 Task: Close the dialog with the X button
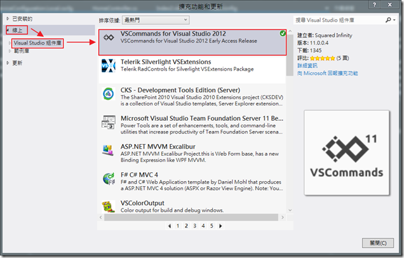coord(390,4)
